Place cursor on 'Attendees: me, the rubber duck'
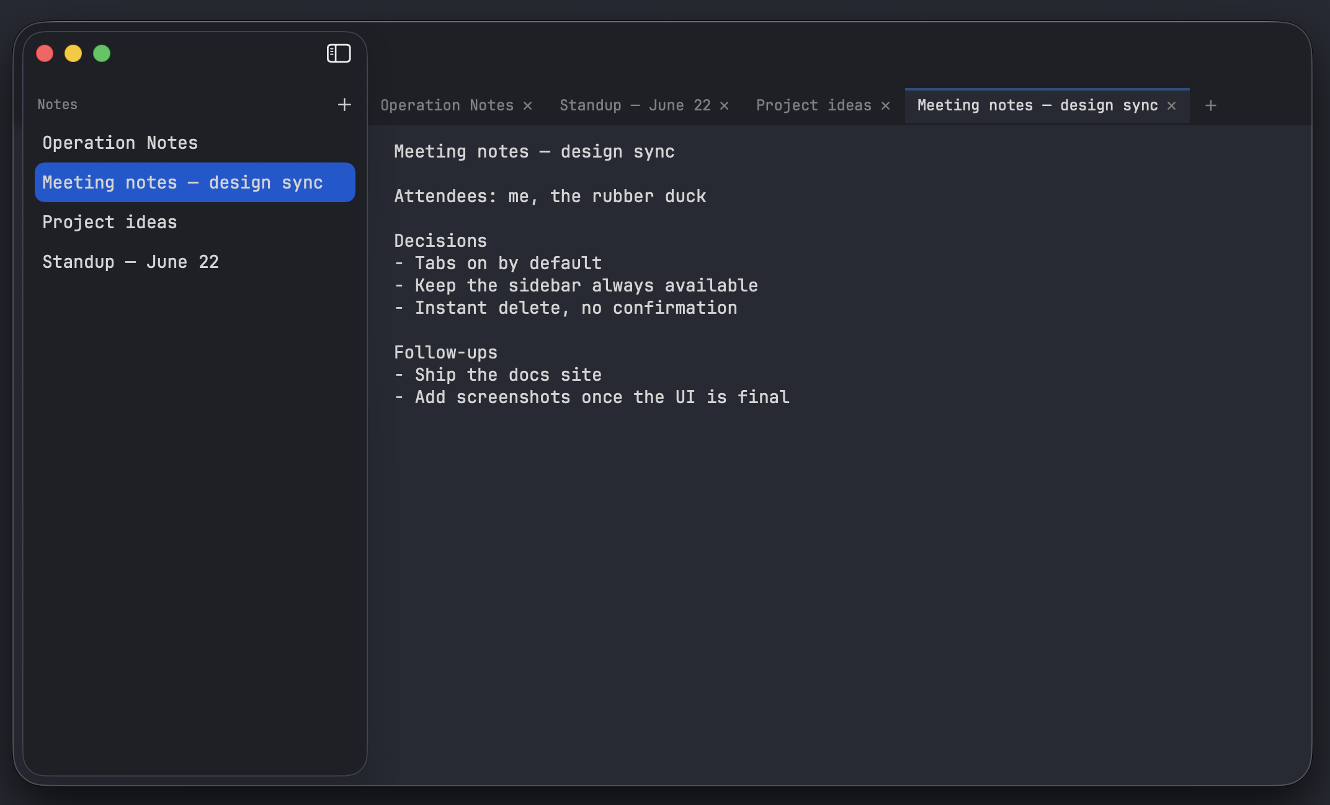Screen dimensions: 1330x805 click(550, 197)
